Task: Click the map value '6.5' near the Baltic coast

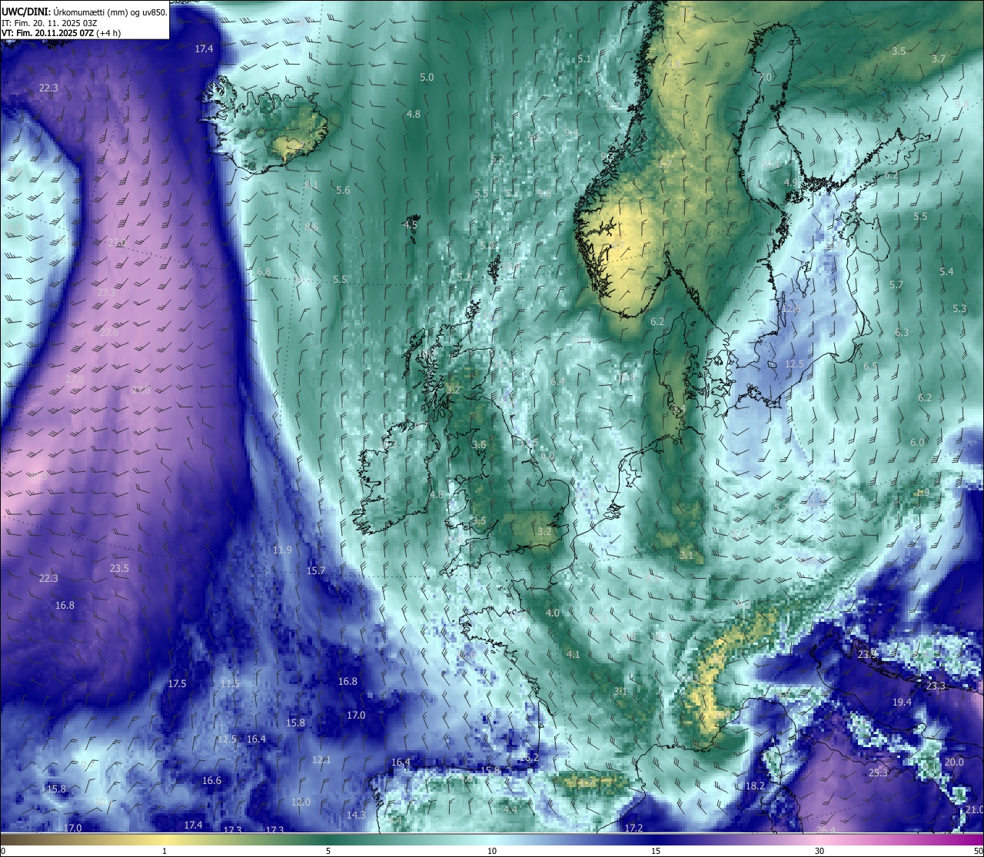Action: (870, 367)
